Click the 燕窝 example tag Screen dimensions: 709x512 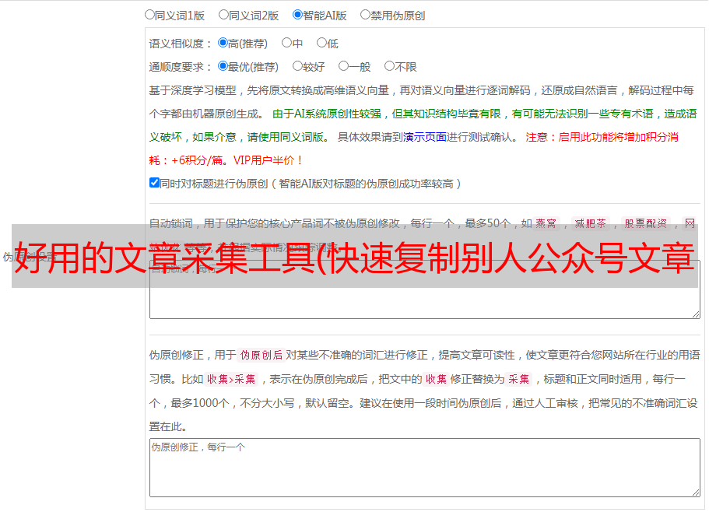point(546,223)
